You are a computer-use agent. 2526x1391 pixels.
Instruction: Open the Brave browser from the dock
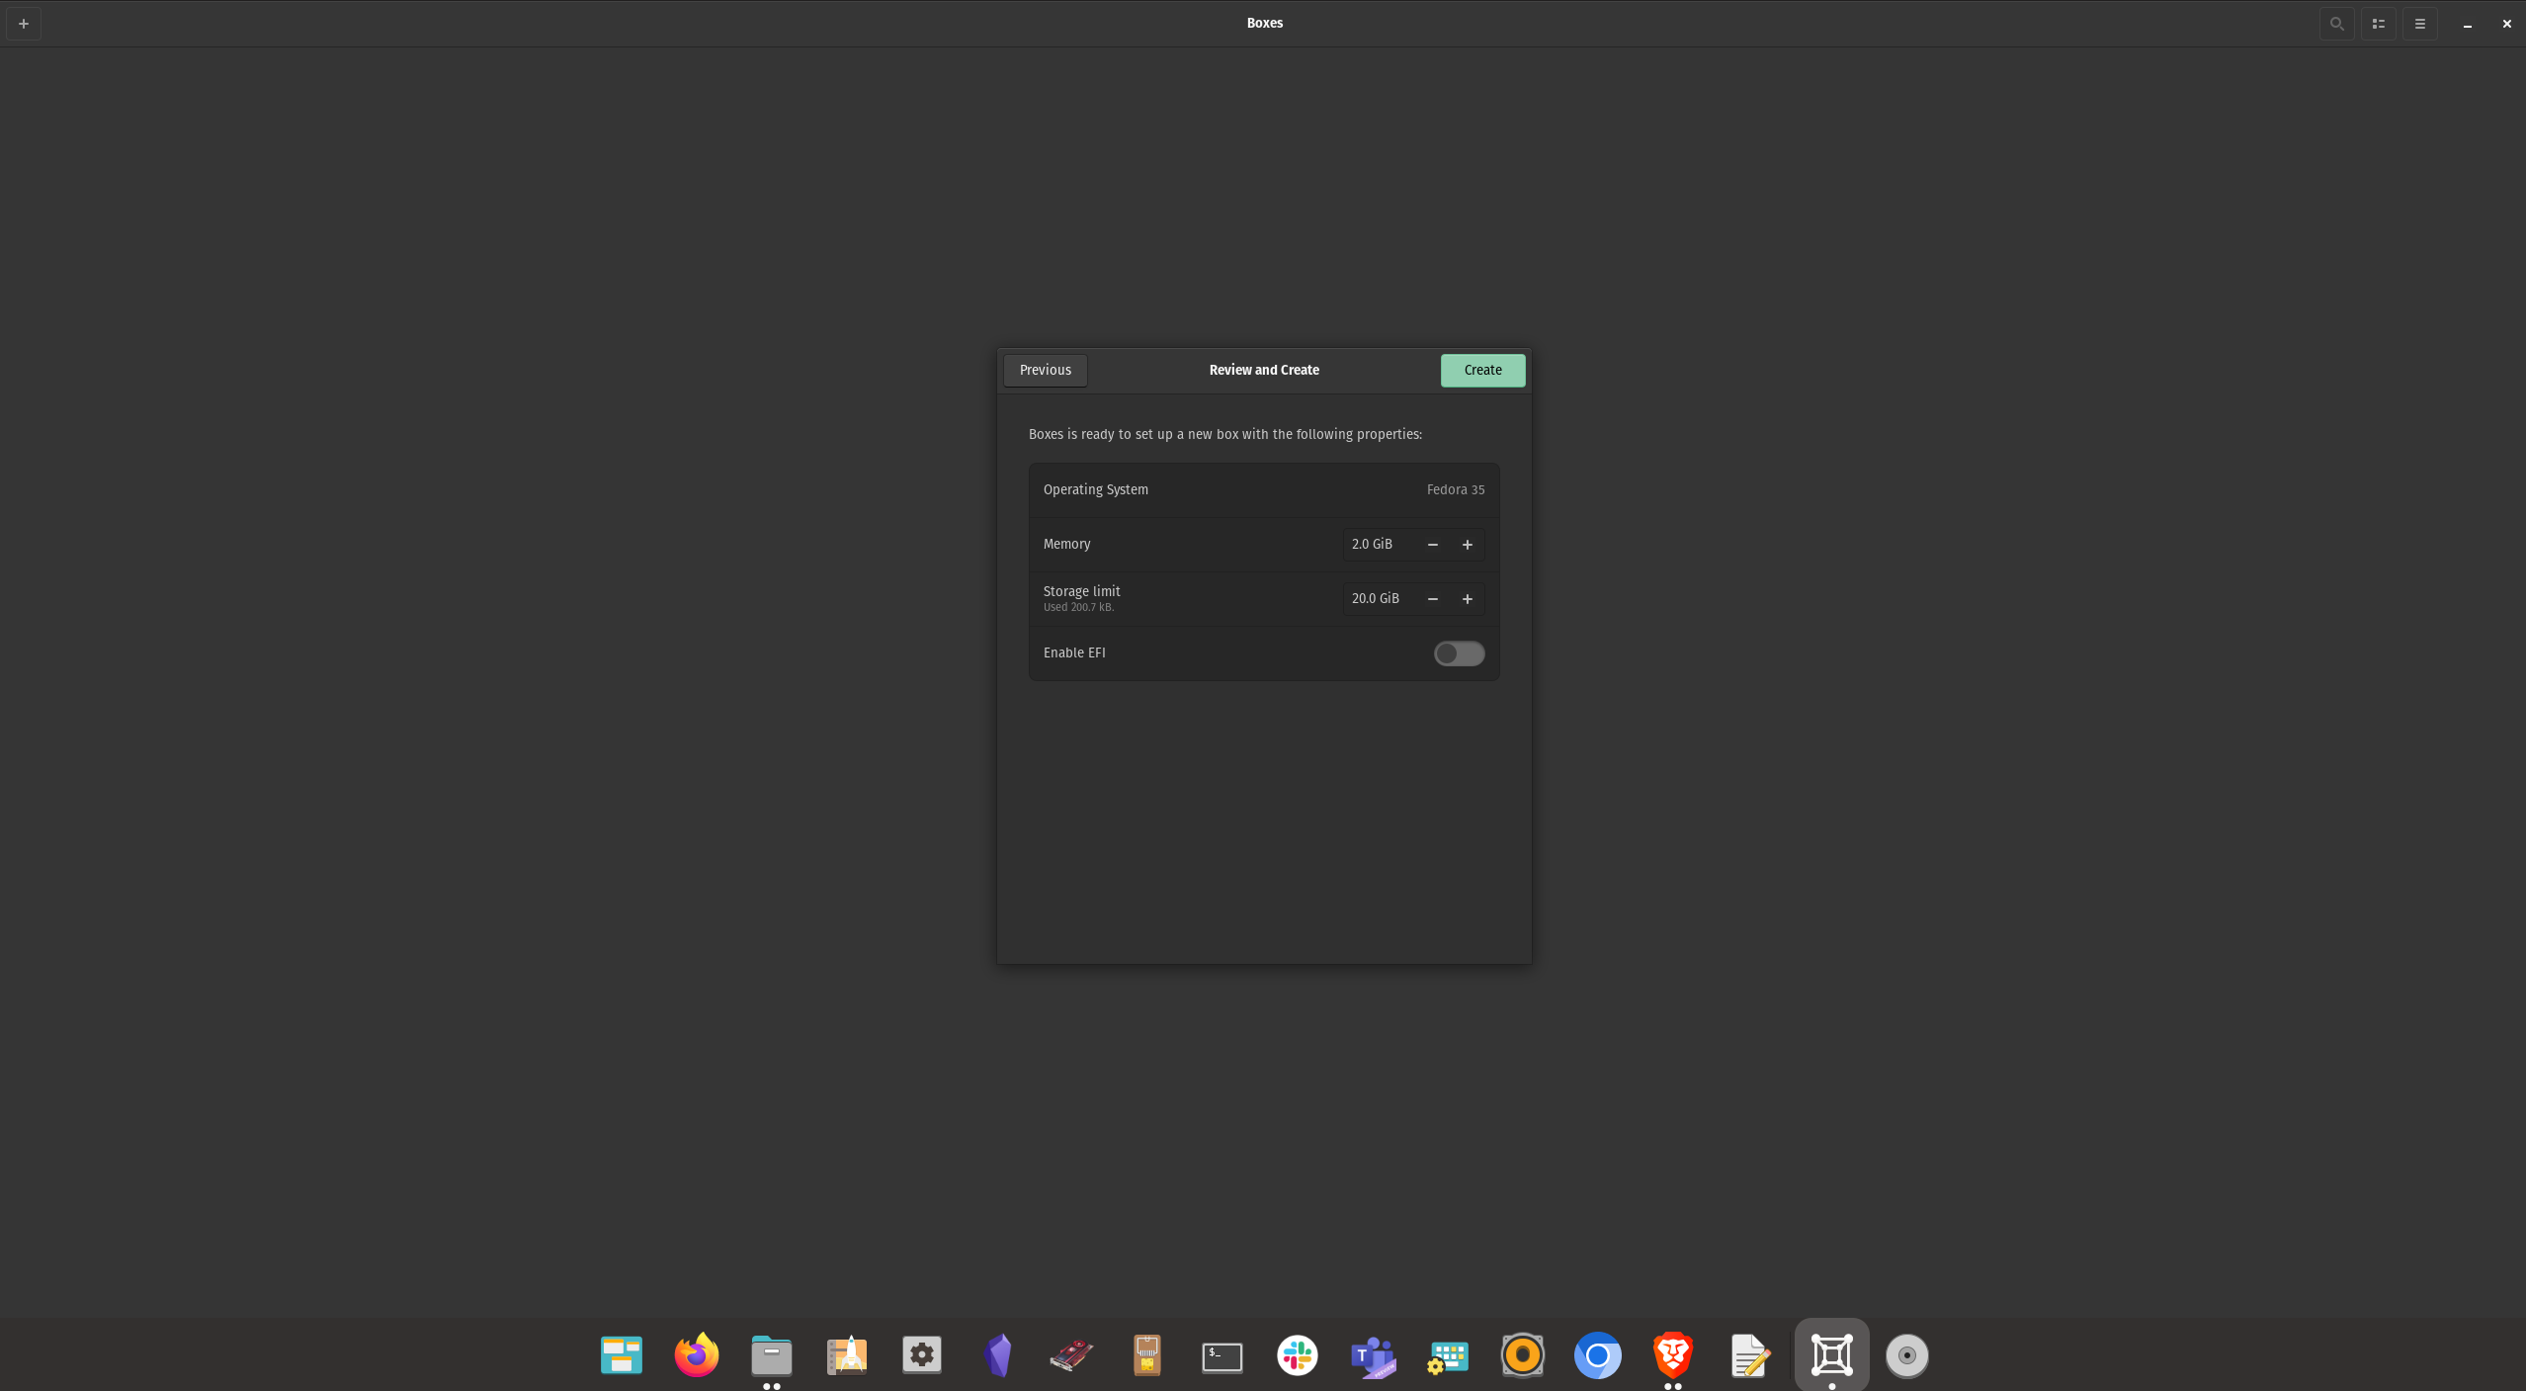(x=1672, y=1354)
